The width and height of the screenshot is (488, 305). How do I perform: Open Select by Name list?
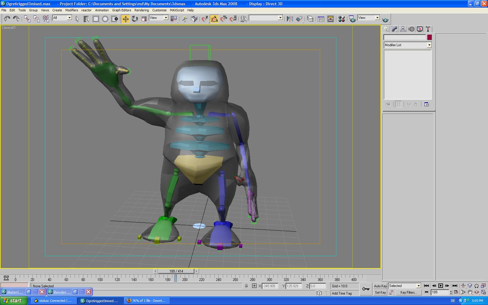(86, 19)
